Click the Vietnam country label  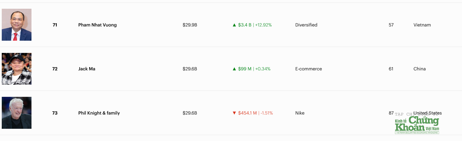point(422,25)
